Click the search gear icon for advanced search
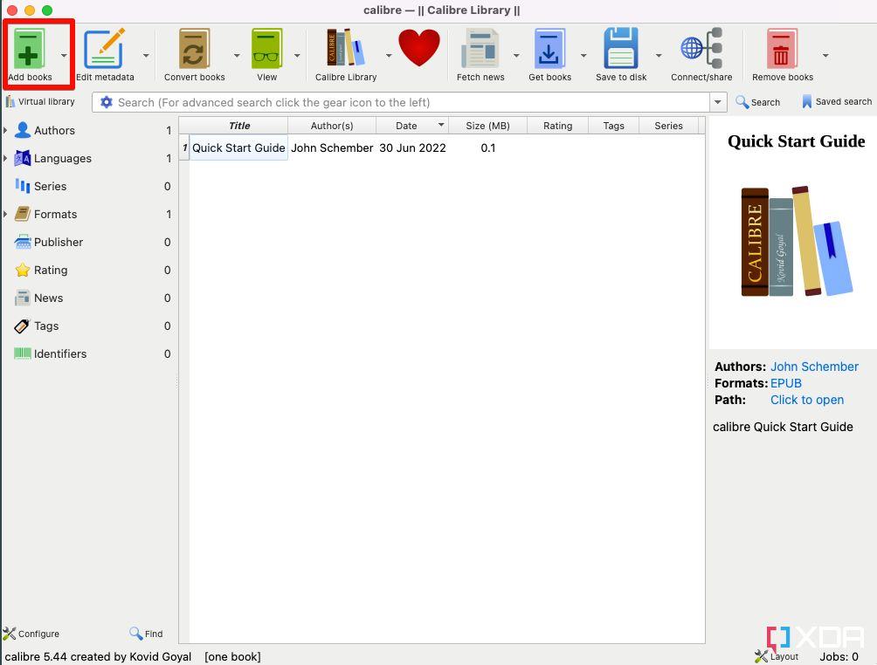Image resolution: width=877 pixels, height=665 pixels. point(107,102)
